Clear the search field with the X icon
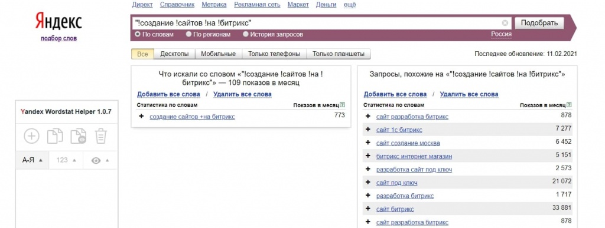 tap(505, 23)
